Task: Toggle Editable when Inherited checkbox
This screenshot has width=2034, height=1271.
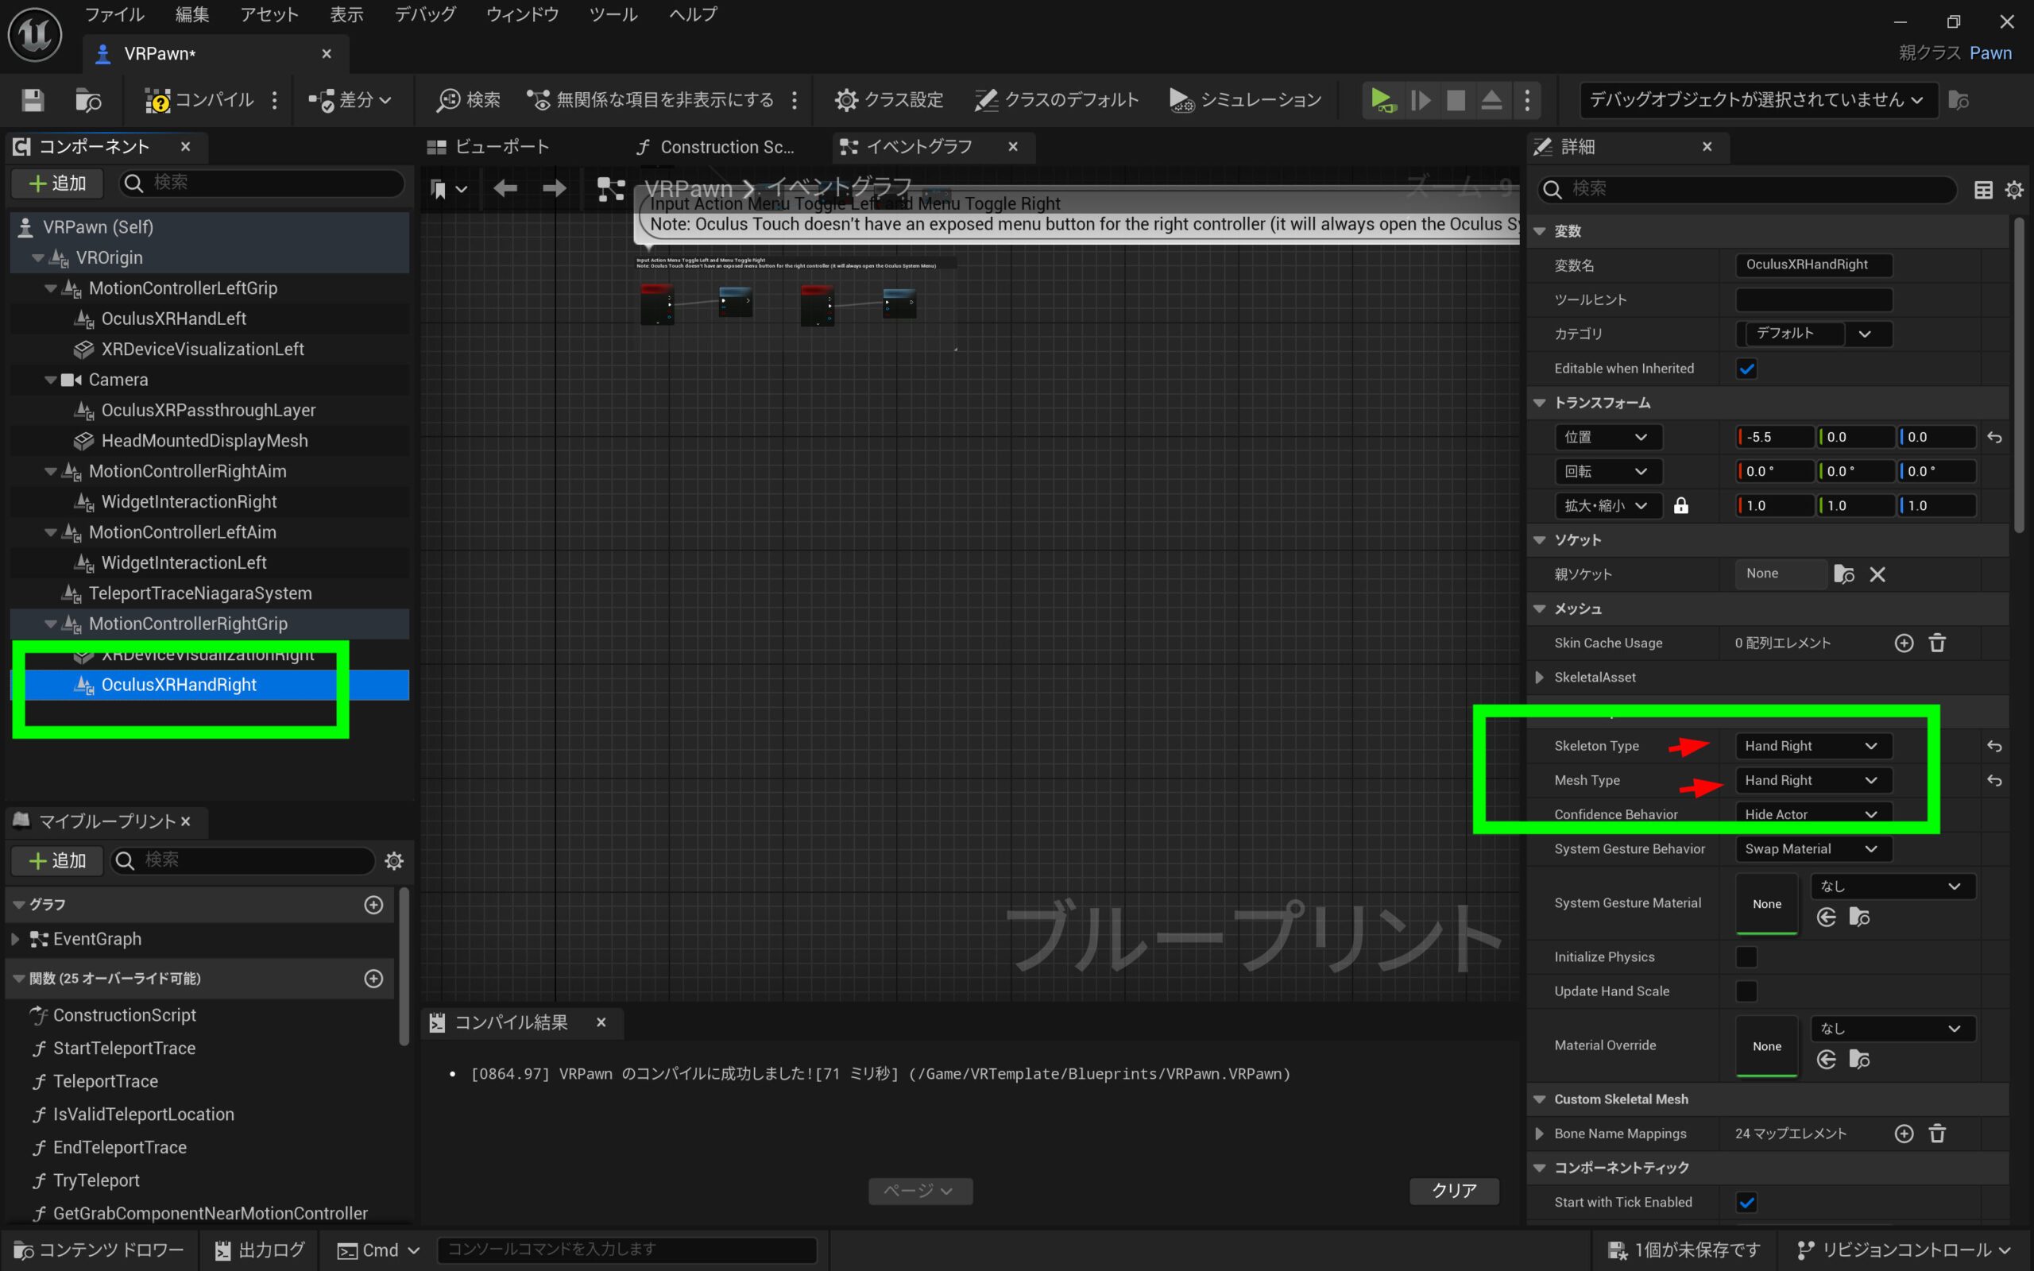Action: coord(1746,369)
